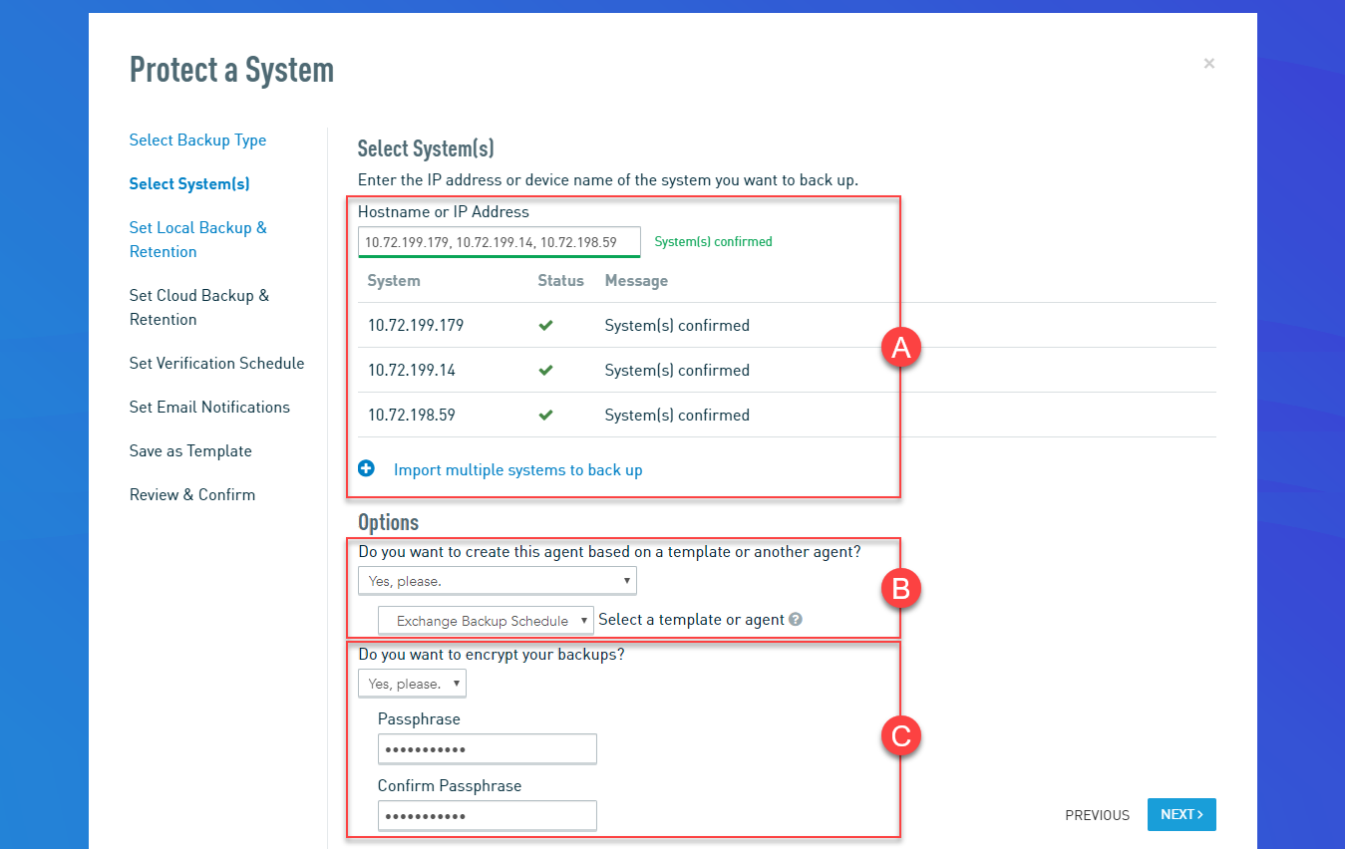Click the blue plus import icon
This screenshot has height=849, width=1345.
click(366, 468)
